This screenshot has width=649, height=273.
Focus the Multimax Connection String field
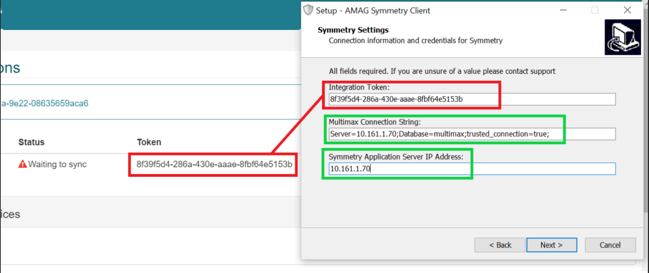pyautogui.click(x=471, y=134)
